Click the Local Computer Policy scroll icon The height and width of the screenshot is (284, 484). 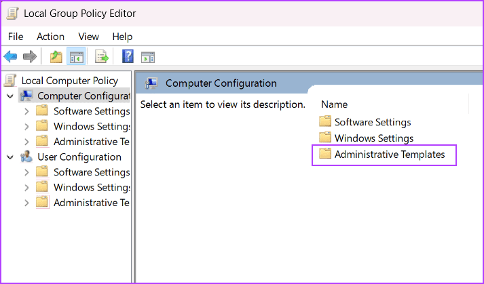click(x=10, y=81)
